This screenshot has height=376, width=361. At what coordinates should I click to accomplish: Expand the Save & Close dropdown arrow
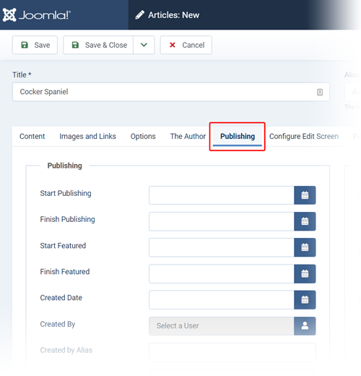pos(144,45)
